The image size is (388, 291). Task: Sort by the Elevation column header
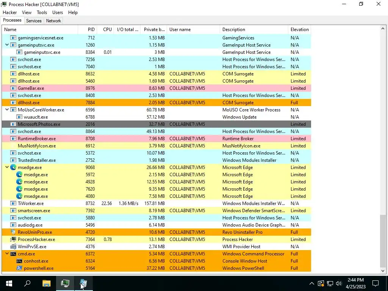click(x=299, y=30)
